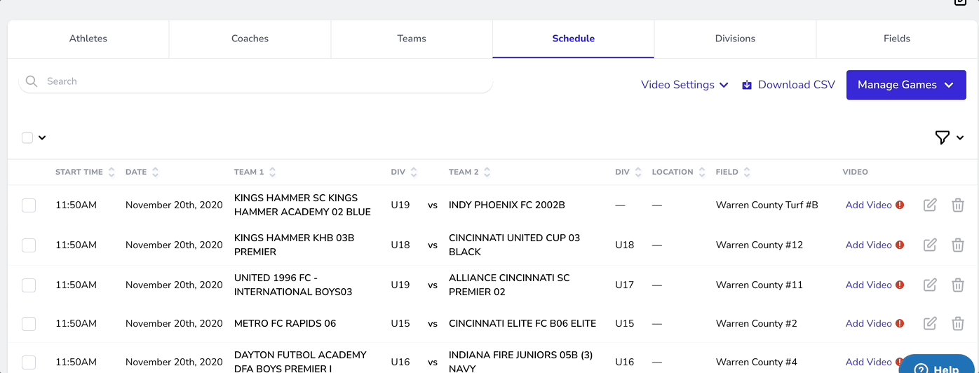Expand the bulk select chevron beside checkbox
Viewport: 979px width, 373px height.
(42, 137)
